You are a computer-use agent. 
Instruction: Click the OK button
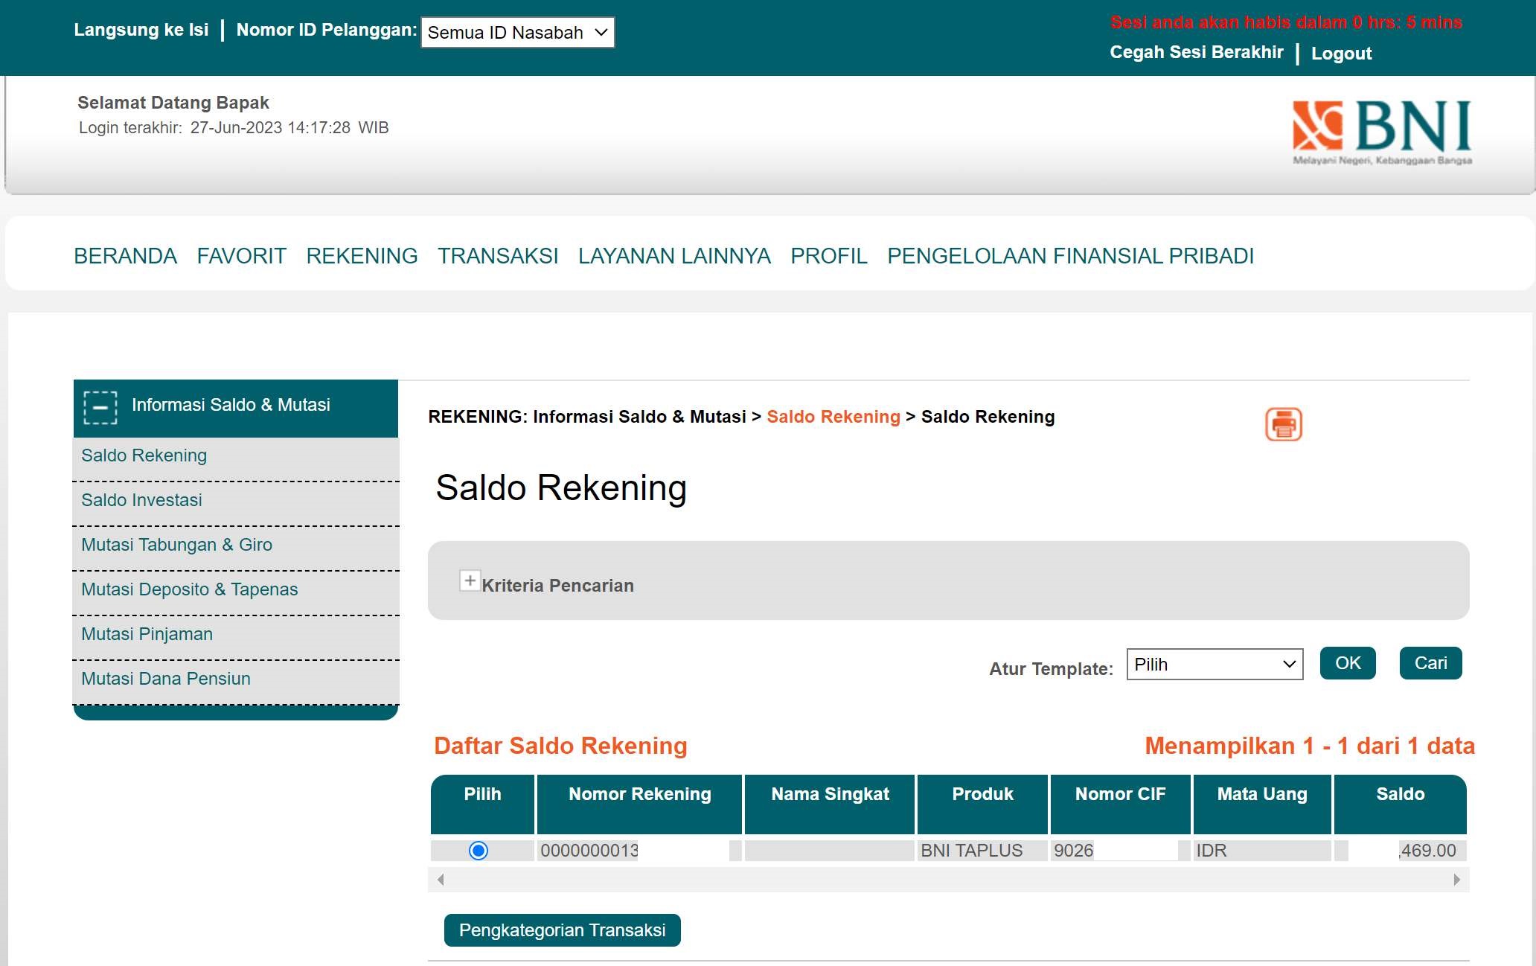pos(1347,663)
